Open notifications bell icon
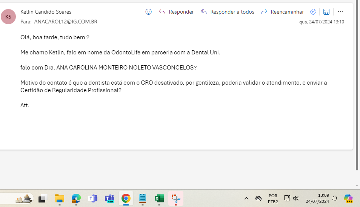The image size is (360, 207). click(x=335, y=198)
